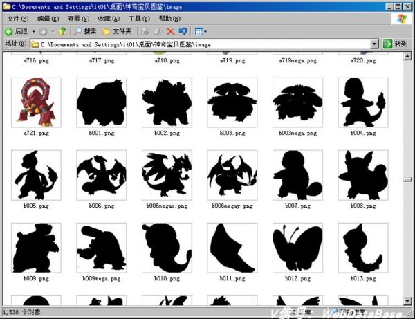Select the b010.png silhouette thumbnail

point(167,248)
